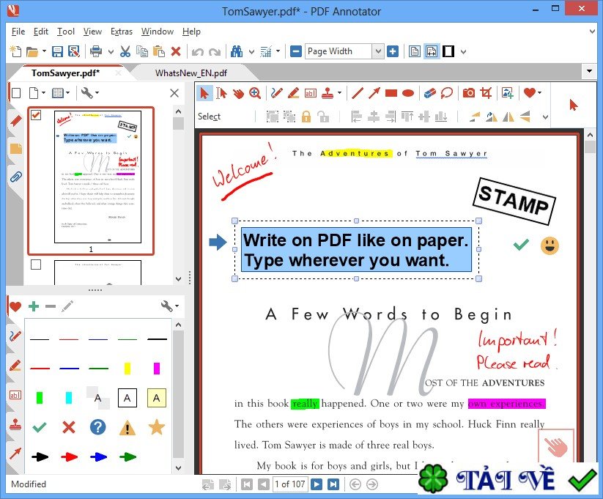The image size is (603, 499).
Task: Click the zoom out minus button
Action: [296, 51]
